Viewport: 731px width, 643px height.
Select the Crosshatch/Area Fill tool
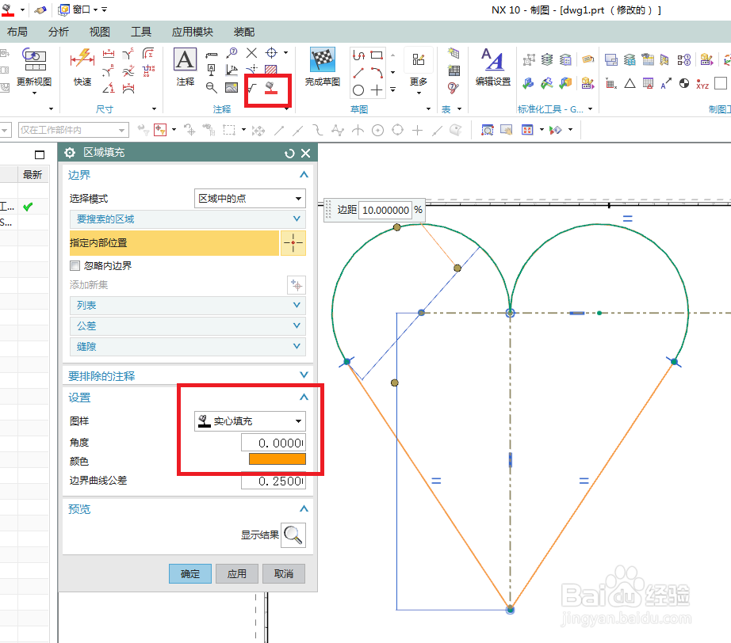270,89
